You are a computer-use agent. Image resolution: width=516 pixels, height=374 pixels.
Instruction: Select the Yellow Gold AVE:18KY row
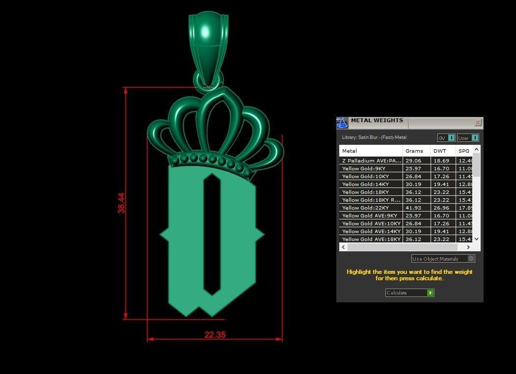click(x=407, y=239)
